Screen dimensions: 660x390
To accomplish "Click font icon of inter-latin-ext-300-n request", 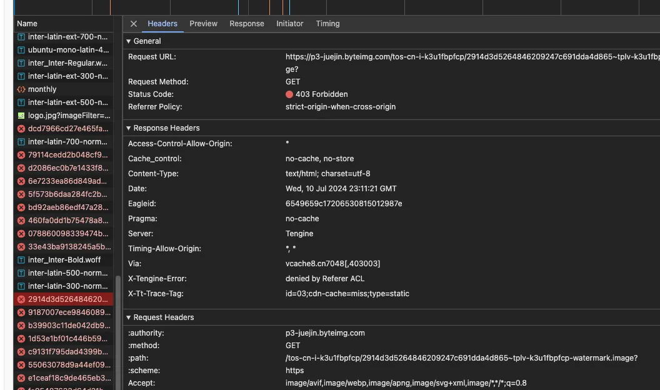I will coord(21,76).
